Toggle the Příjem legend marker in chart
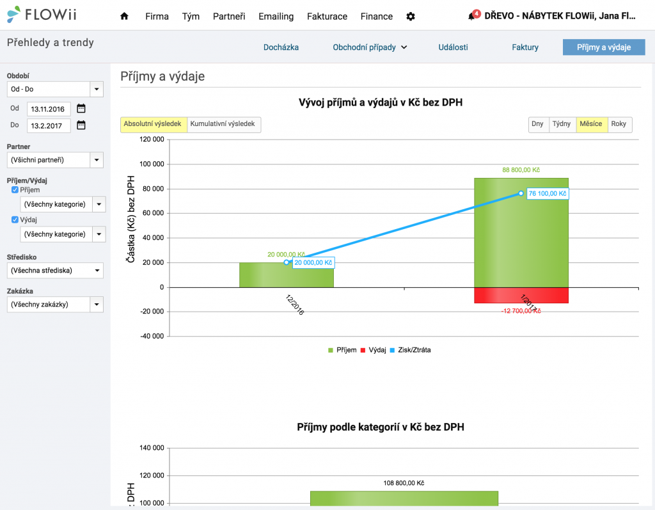Screen dimensions: 655x510 331,350
